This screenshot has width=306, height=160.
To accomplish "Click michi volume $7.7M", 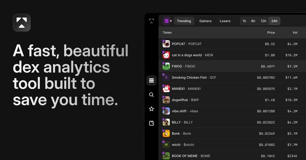I will click(292, 145).
